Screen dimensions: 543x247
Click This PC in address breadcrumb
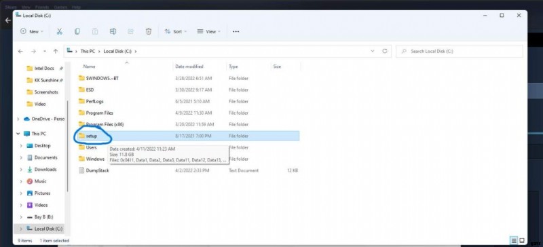(88, 52)
